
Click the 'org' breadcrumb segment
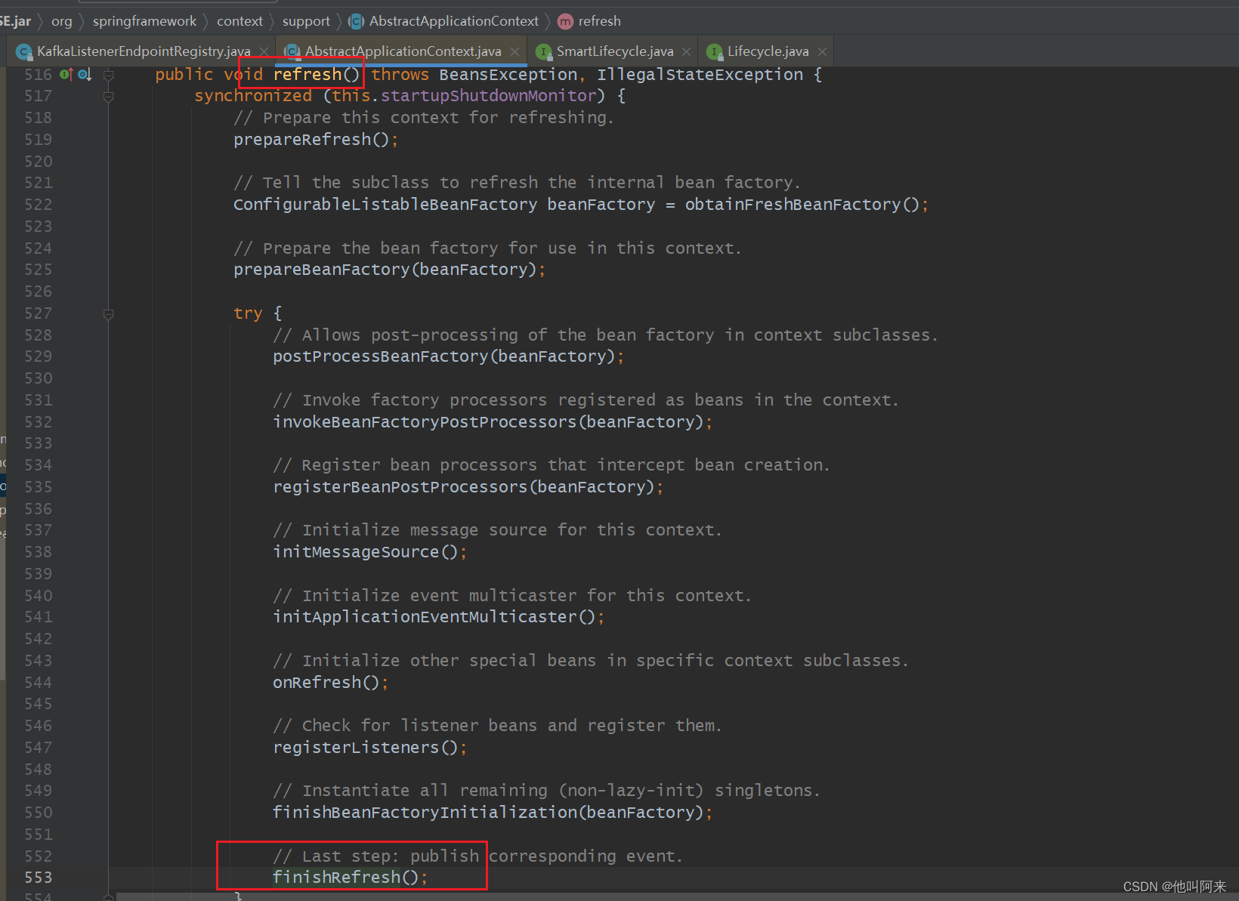62,21
